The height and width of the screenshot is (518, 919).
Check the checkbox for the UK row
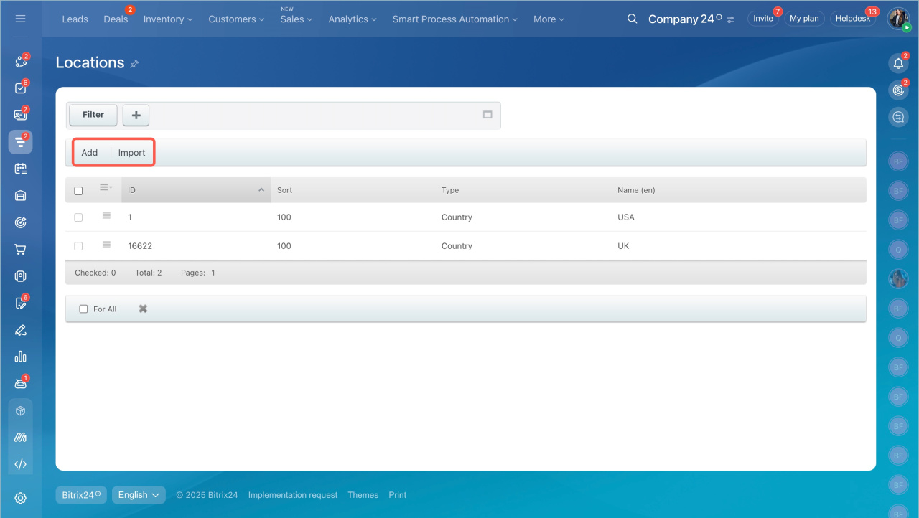[78, 246]
